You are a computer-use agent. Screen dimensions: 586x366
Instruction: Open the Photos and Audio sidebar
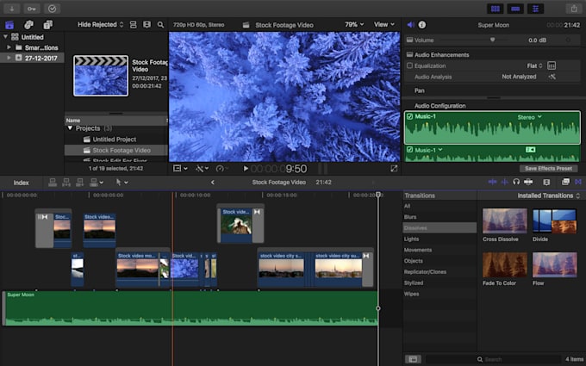[28, 25]
